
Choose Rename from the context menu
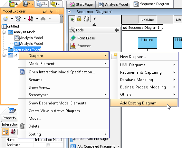63,80
